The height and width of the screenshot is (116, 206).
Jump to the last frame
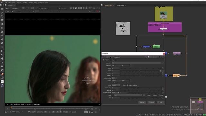point(64,112)
